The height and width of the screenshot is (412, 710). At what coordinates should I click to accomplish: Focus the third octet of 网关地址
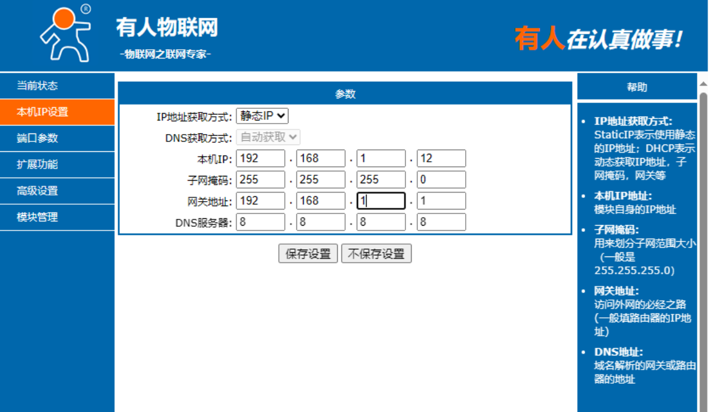click(x=381, y=201)
